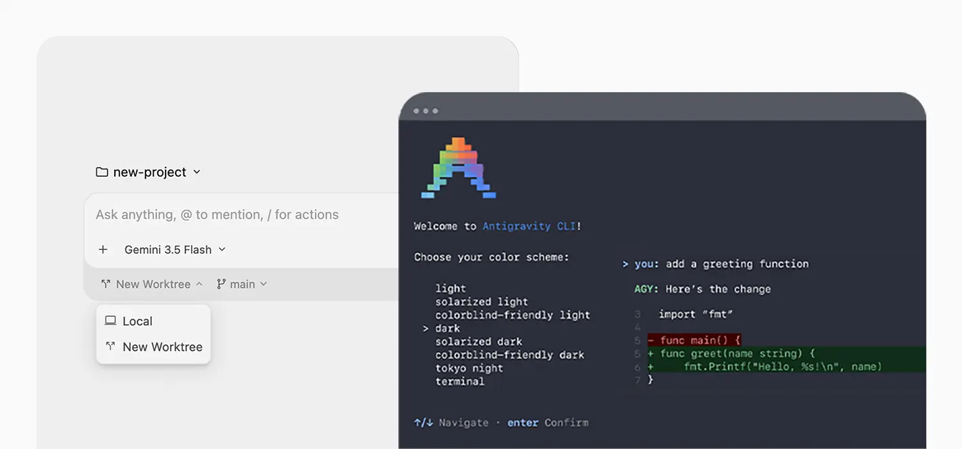Click the removed 'func main()' diff line
The width and height of the screenshot is (962, 449).
(694, 340)
